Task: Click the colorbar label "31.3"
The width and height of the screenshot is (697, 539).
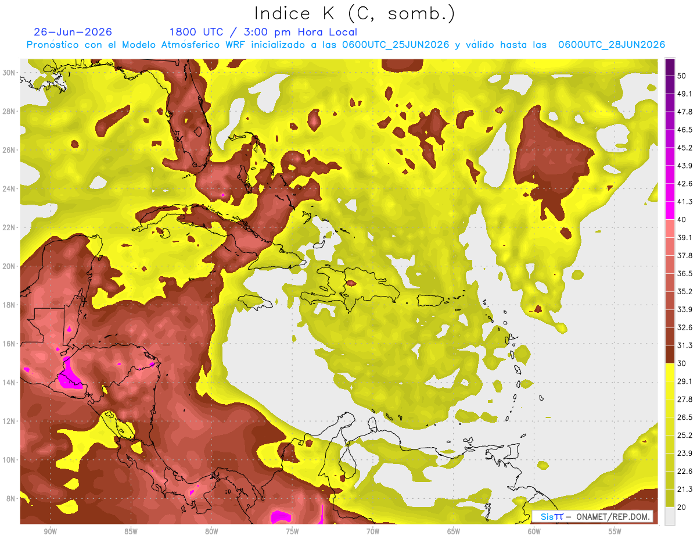Action: tap(685, 345)
